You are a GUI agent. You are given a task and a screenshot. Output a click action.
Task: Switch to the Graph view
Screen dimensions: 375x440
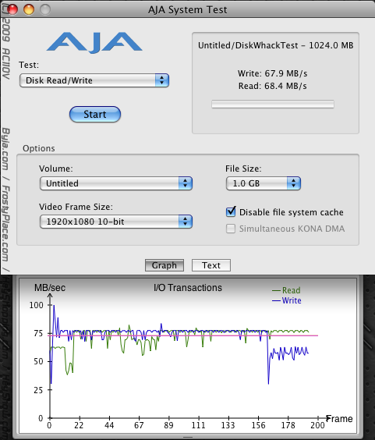tap(165, 265)
